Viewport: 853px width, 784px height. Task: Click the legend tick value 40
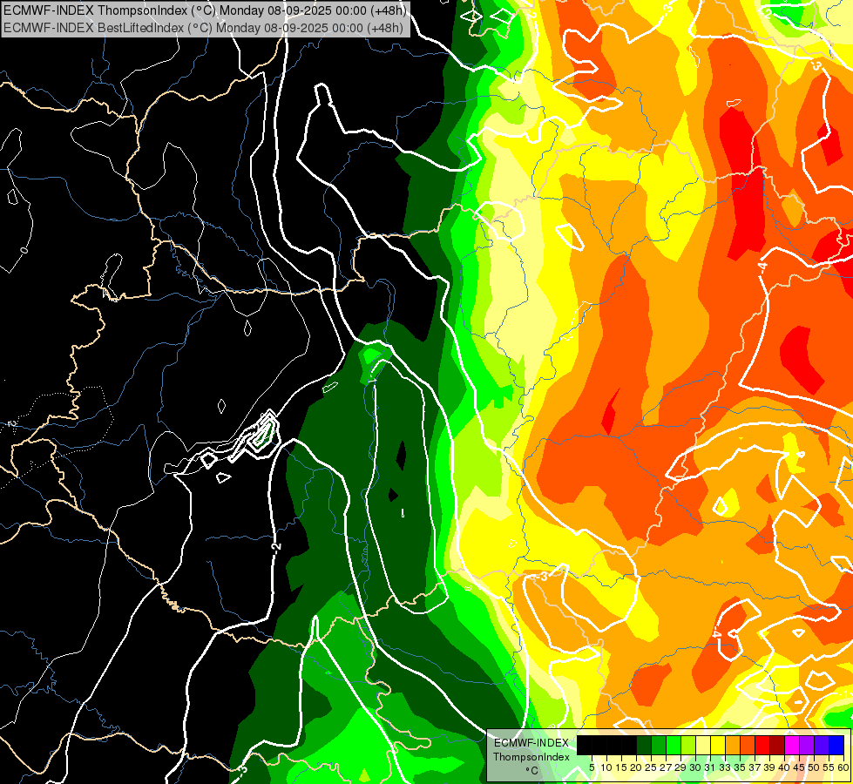coord(784,767)
